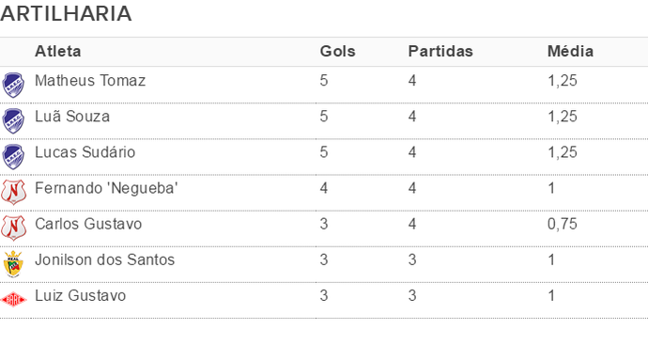Click the Atleta column header
The width and height of the screenshot is (648, 346).
tap(58, 52)
